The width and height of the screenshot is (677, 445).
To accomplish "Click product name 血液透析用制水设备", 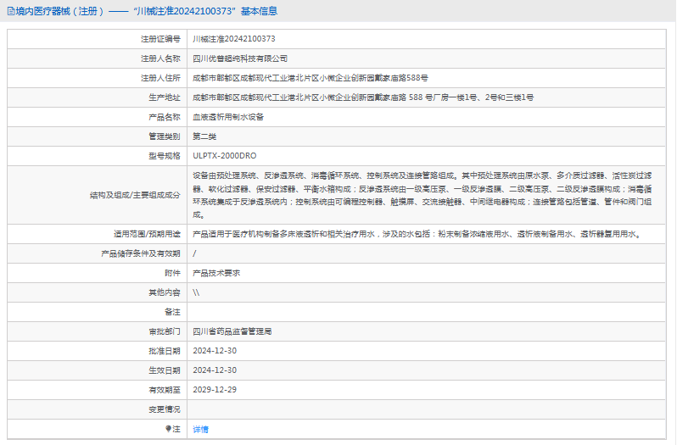I will coord(228,117).
